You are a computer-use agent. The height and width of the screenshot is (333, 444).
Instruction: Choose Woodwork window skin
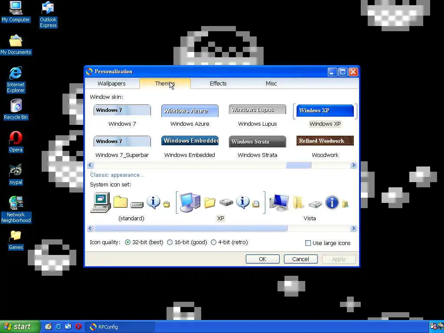(x=325, y=147)
